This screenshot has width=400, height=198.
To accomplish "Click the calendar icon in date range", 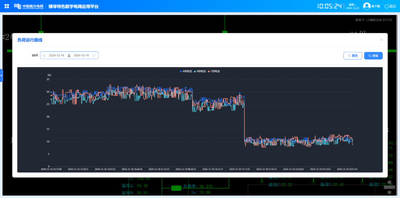I will [x=44, y=56].
